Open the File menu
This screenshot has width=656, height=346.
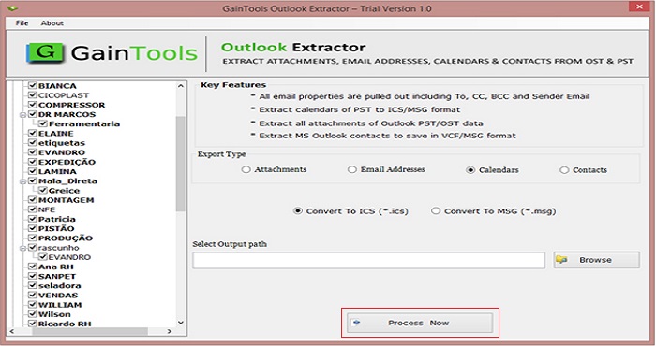coord(22,23)
